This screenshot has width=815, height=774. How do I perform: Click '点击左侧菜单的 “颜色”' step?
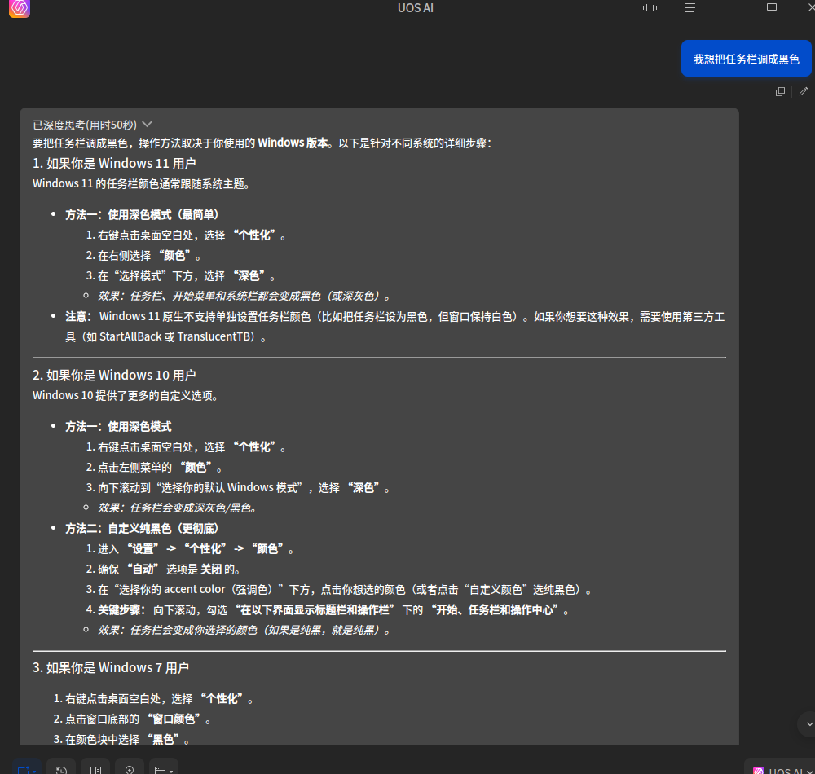(154, 468)
